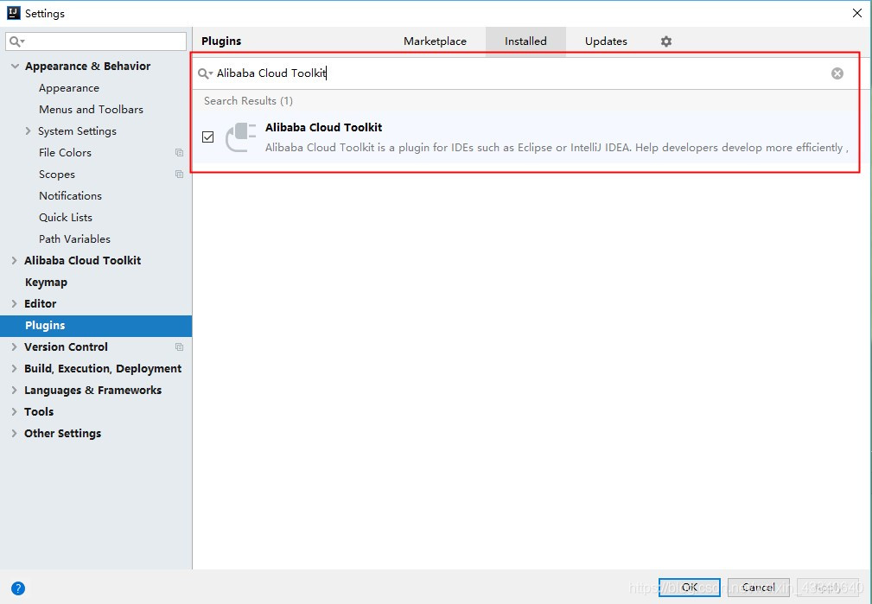Collapse Appearance & Behavior section

15,67
